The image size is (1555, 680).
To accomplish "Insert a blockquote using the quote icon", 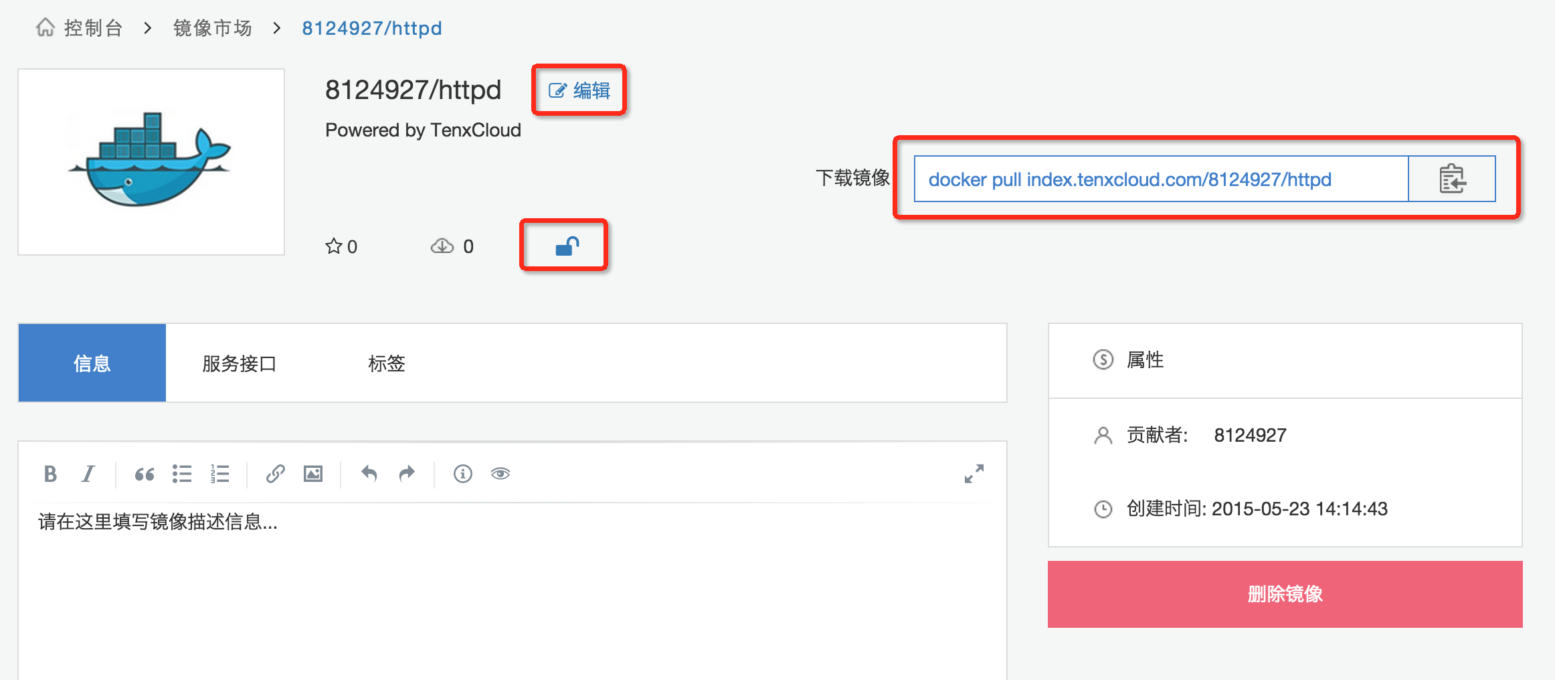I will click(144, 474).
